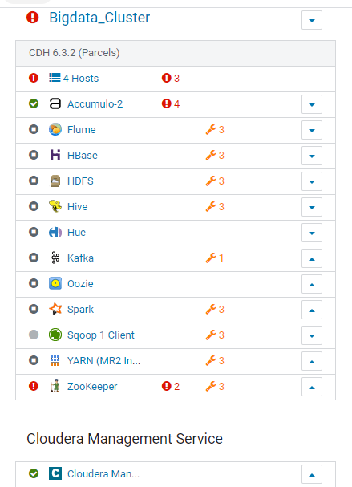Click HDFS configuration wrench warning
Viewport: 352px width, 487px height.
[215, 181]
